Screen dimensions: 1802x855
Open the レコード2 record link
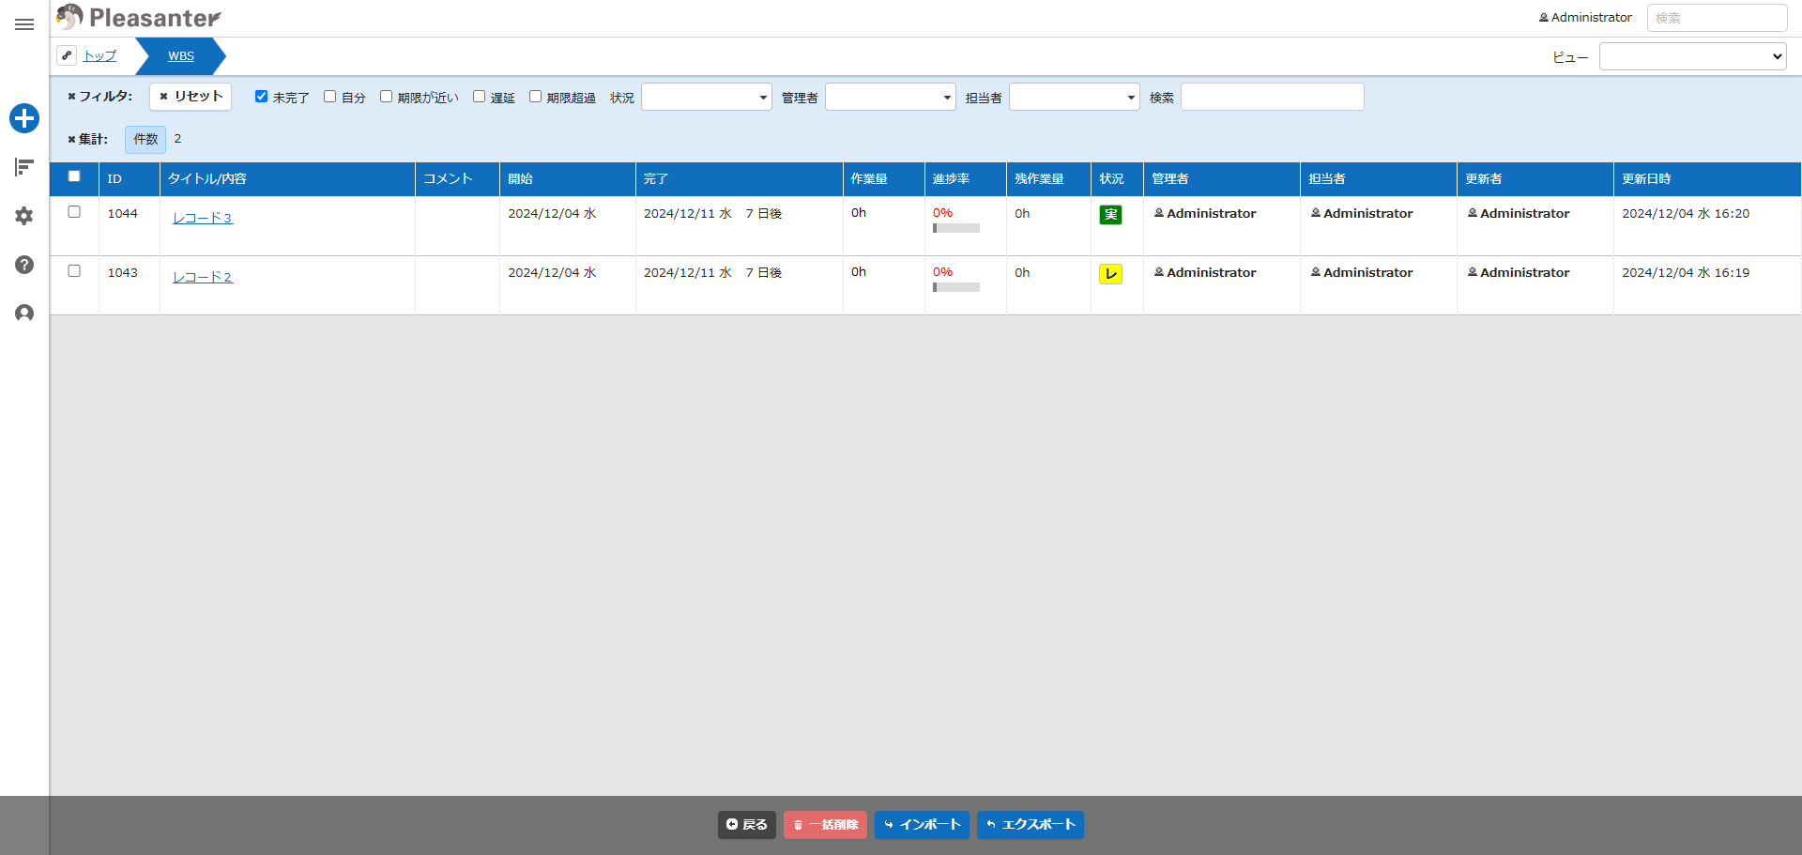point(202,277)
